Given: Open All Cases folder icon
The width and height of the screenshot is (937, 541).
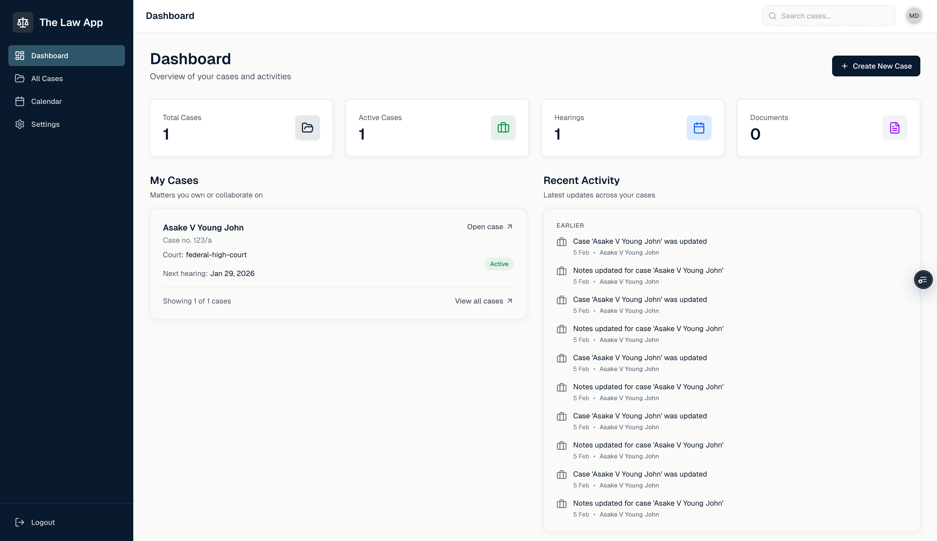Looking at the screenshot, I should 20,78.
